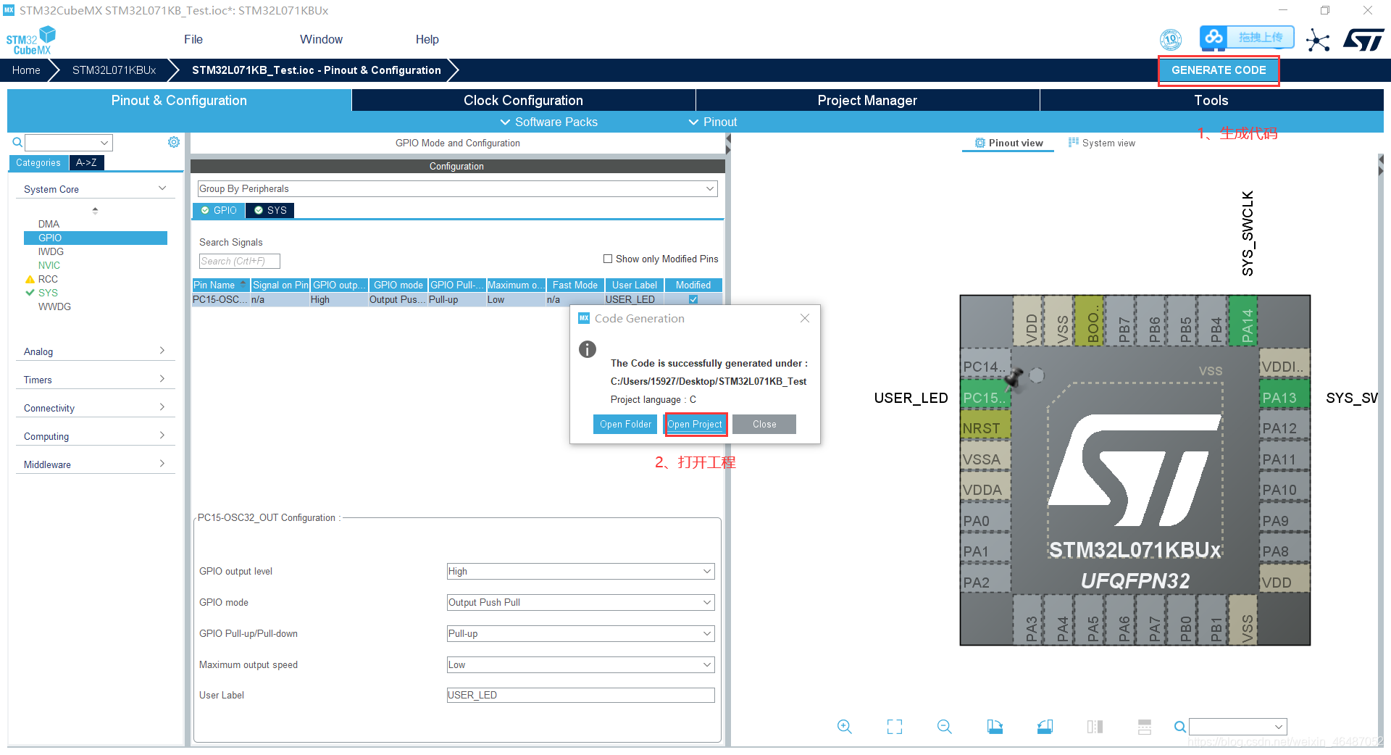
Task: Go to the Home breadcrumb
Action: (x=26, y=70)
